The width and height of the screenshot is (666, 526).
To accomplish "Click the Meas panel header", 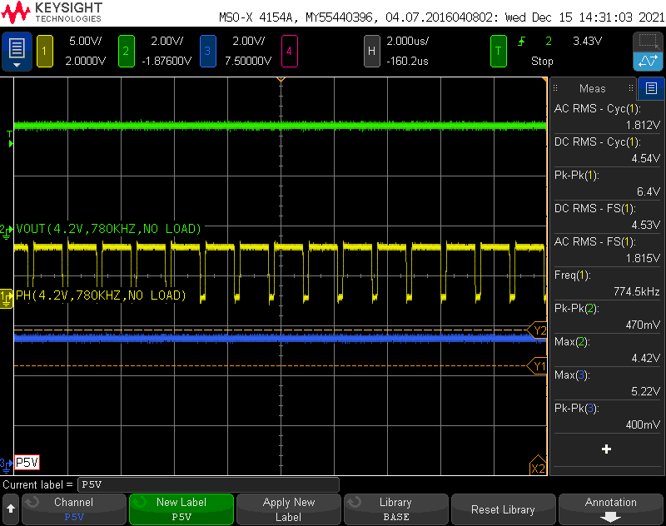I will click(593, 88).
